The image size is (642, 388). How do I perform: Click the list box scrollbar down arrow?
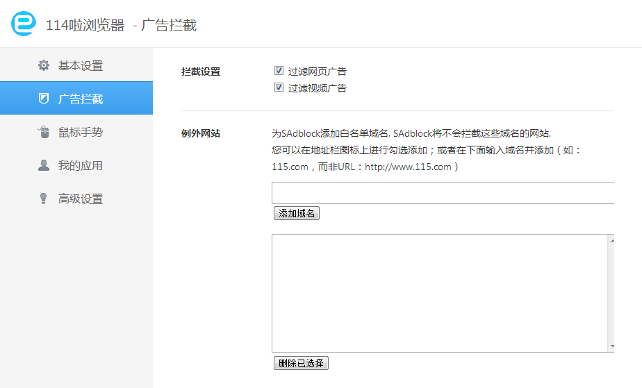click(x=612, y=346)
